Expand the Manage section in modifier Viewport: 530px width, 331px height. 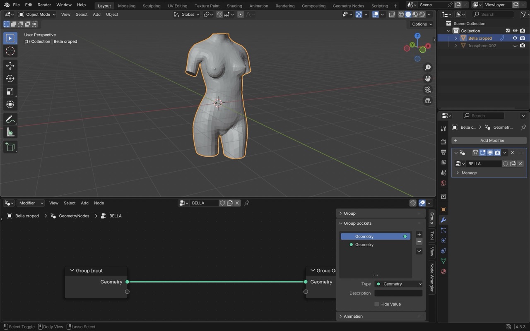(469, 173)
